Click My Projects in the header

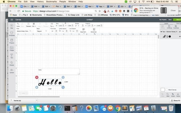coord(163,19)
